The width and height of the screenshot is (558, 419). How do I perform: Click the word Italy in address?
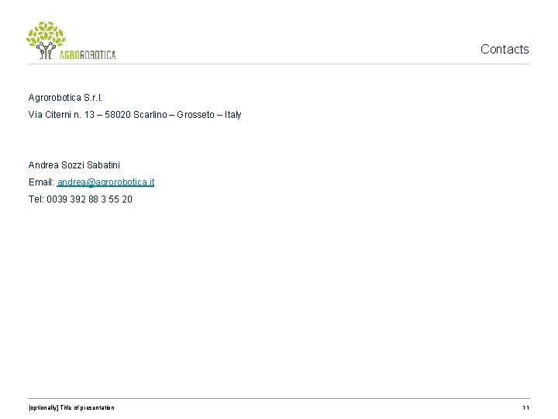232,115
